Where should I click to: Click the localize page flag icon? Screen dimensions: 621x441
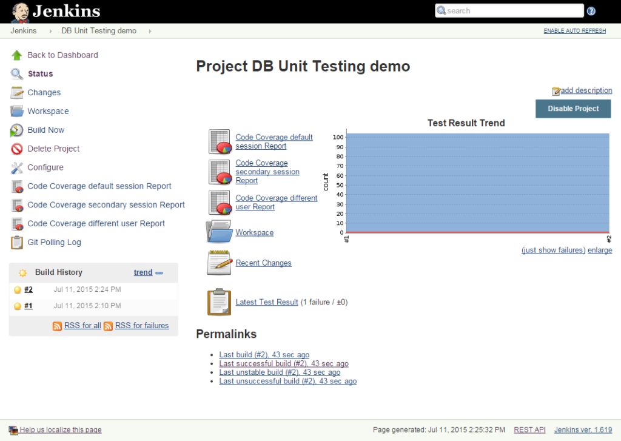(13, 430)
